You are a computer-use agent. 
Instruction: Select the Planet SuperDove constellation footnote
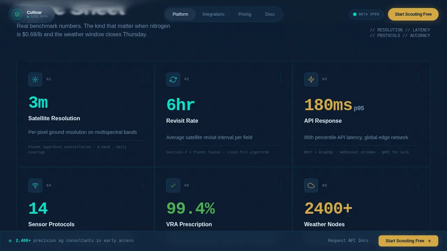[78, 150]
